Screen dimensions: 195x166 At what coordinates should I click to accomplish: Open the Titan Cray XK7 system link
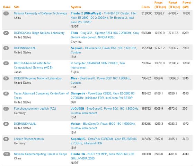tap(105, 35)
